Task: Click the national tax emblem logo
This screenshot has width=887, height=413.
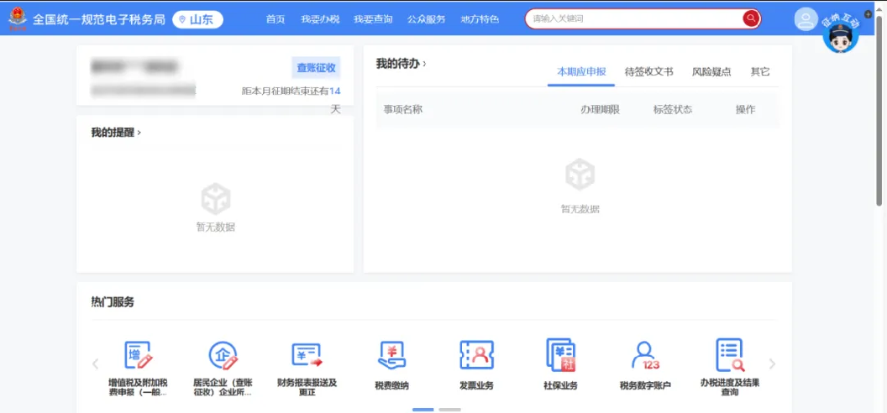Action: point(17,18)
